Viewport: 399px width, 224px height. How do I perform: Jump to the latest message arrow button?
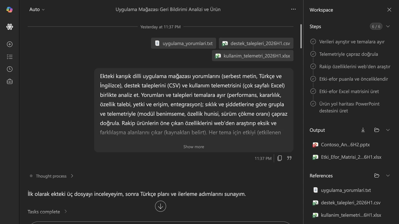(x=161, y=206)
